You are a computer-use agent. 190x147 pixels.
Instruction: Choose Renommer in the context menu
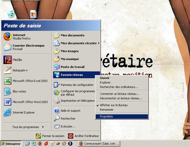click(106, 110)
